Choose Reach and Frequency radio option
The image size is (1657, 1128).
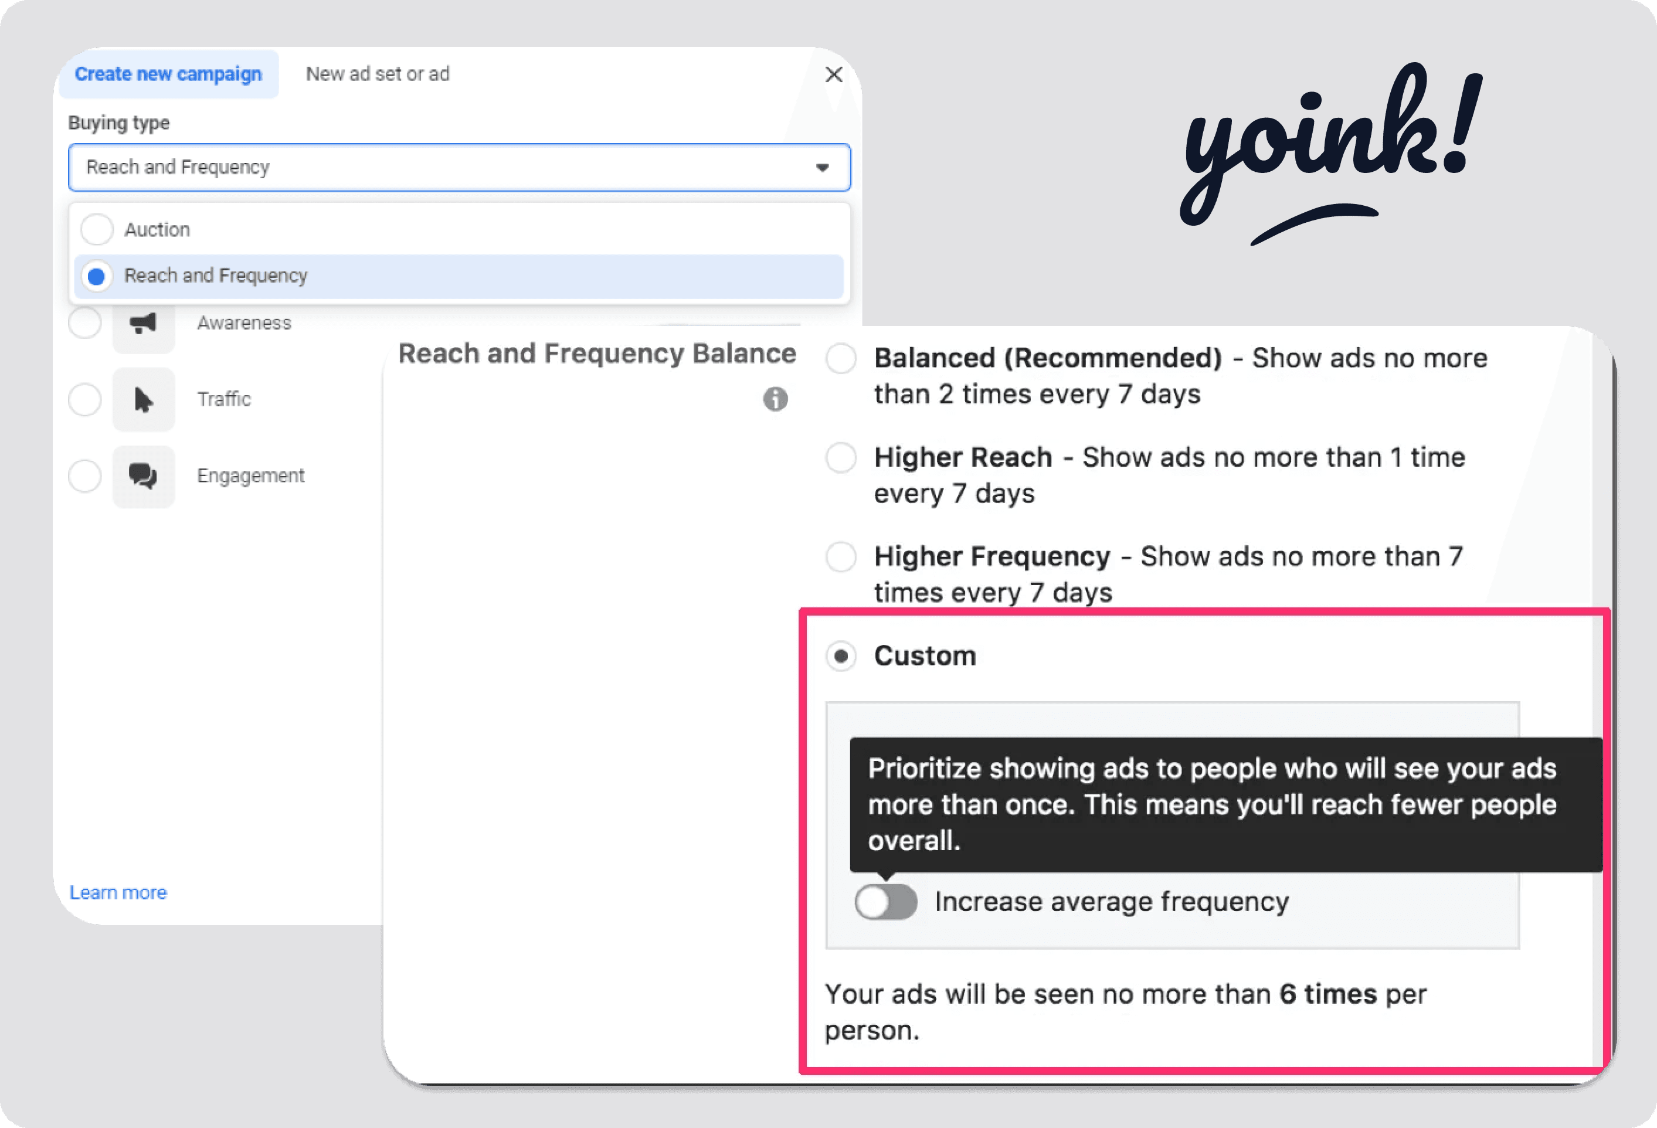pyautogui.click(x=97, y=276)
